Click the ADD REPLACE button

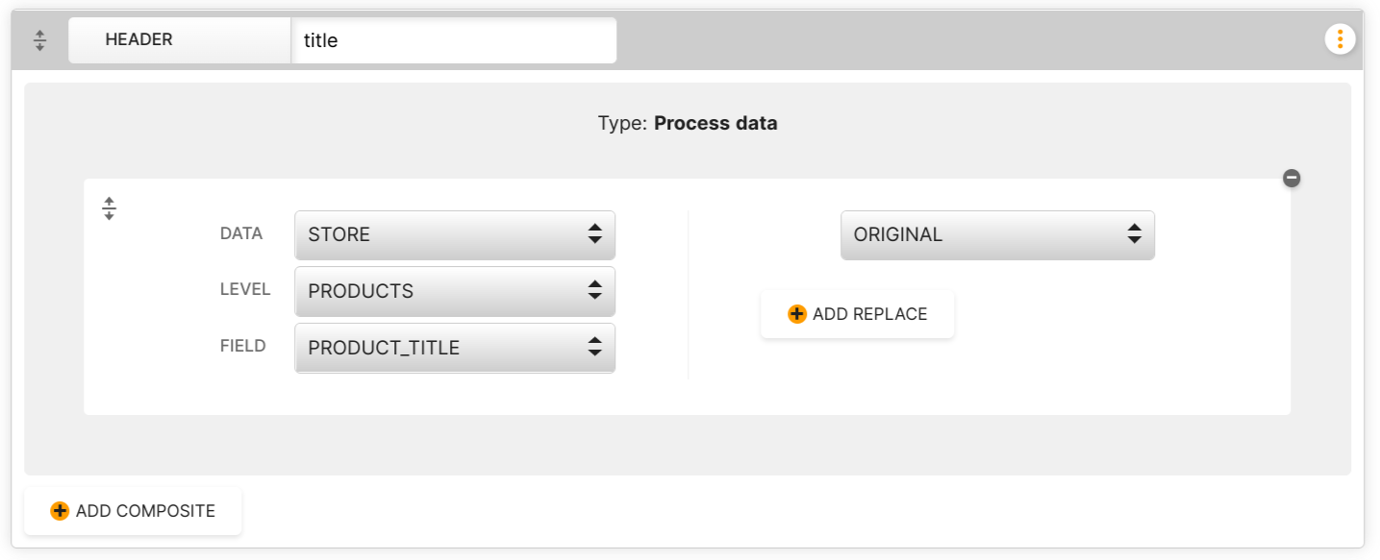point(857,314)
